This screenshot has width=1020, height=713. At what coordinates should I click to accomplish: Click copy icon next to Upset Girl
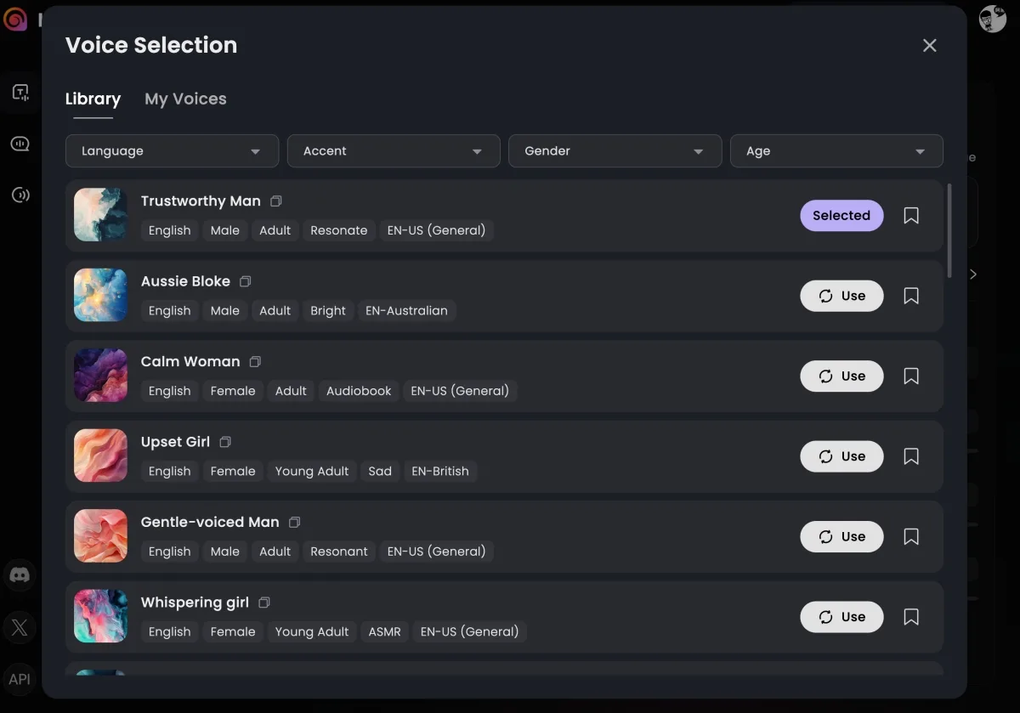[225, 442]
